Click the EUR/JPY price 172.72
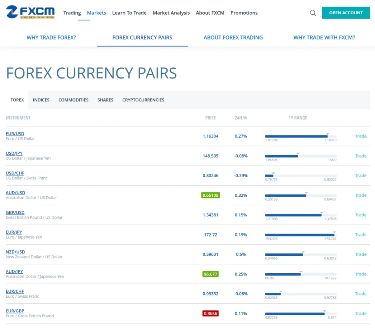Image resolution: width=375 pixels, height=331 pixels. click(x=210, y=235)
